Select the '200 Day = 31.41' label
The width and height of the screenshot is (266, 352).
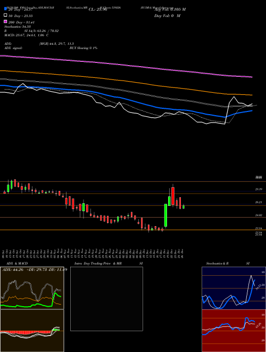(21, 22)
